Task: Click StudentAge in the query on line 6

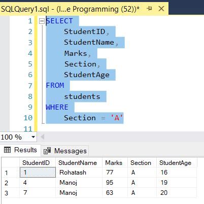Action: pos(87,75)
